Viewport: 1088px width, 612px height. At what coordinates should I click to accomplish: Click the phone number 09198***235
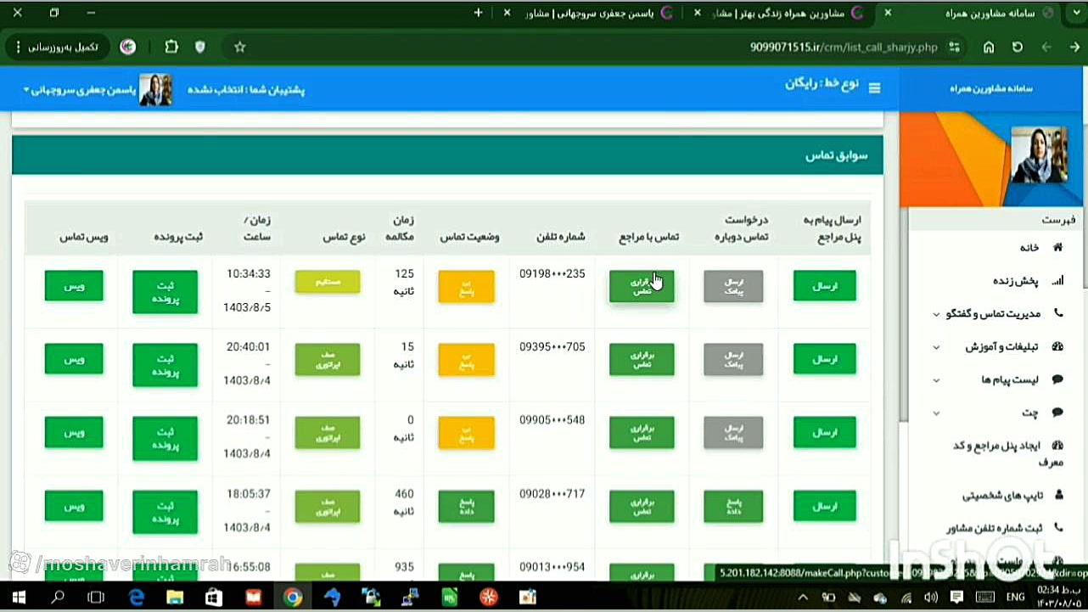coord(552,274)
